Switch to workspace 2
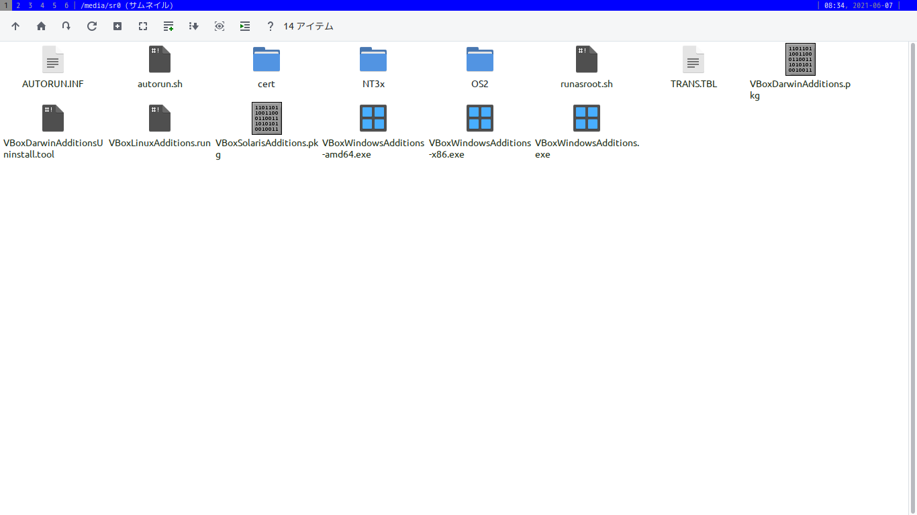The height and width of the screenshot is (515, 917). click(x=18, y=5)
